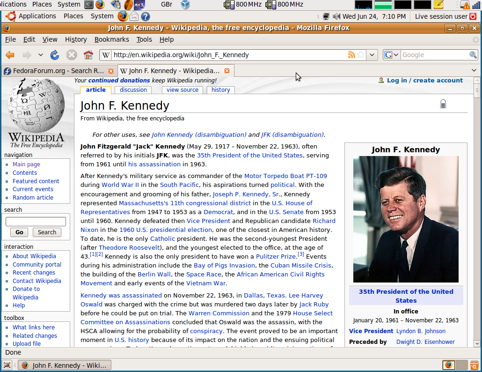
Task: Open the Bookmarks menu
Action: click(x=111, y=39)
